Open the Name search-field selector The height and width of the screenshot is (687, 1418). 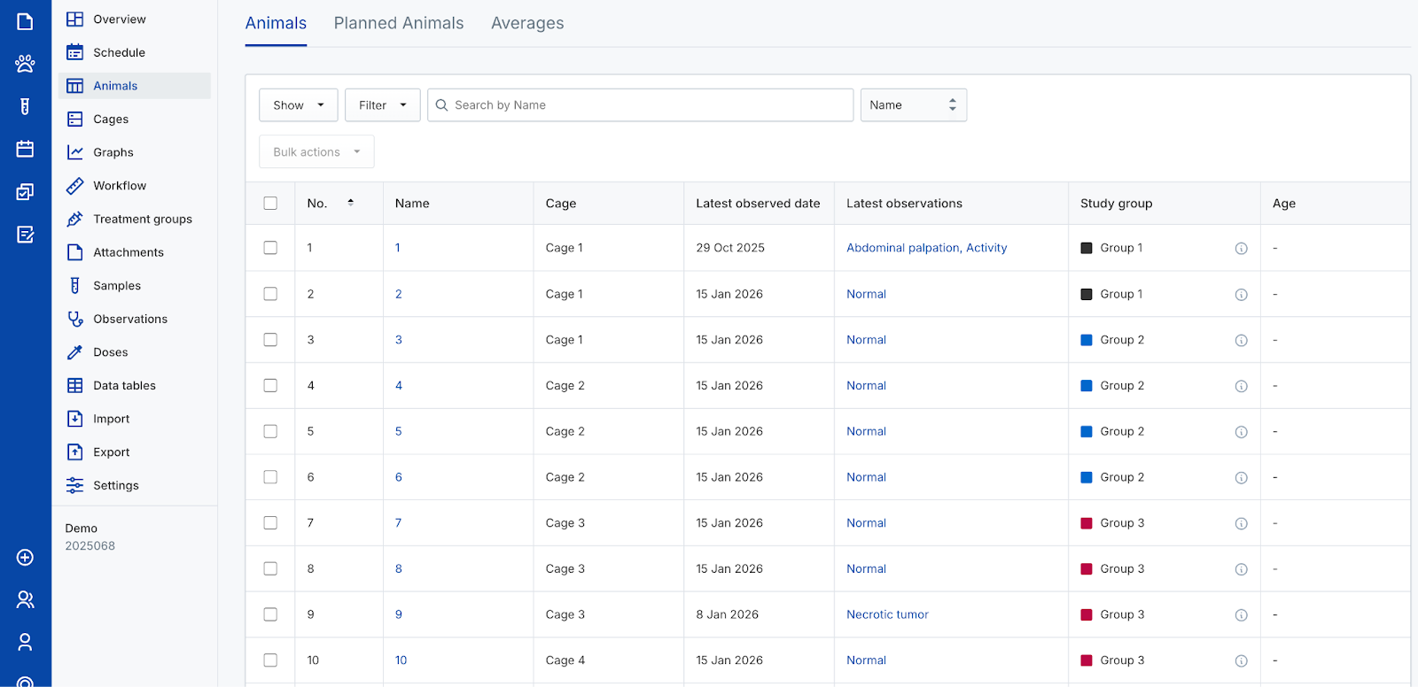pos(913,105)
